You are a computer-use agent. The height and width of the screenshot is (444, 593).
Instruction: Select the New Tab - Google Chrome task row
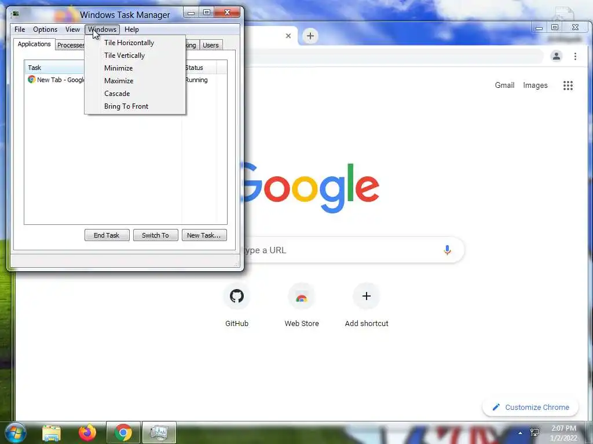point(56,80)
